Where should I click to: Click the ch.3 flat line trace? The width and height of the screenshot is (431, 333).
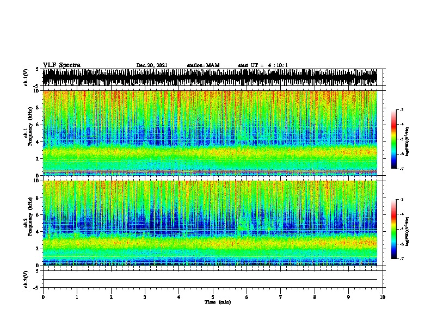[210, 280]
